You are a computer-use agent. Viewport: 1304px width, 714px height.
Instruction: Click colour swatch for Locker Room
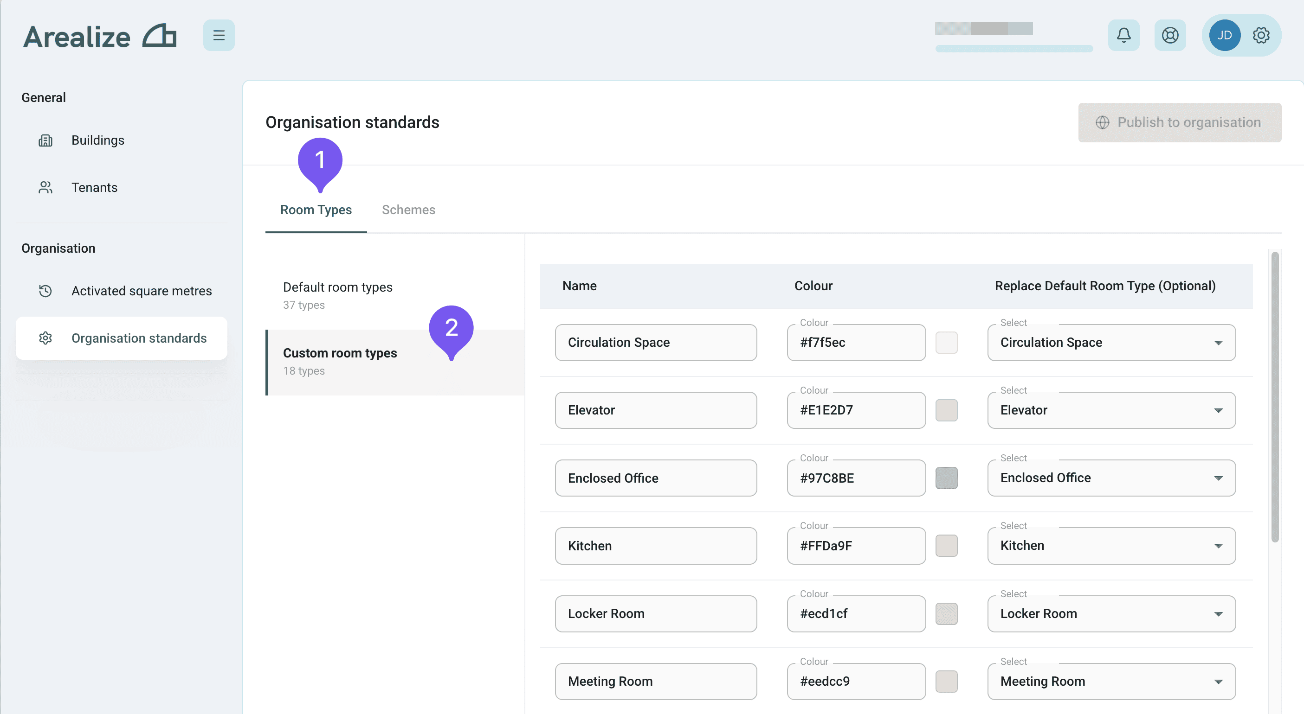click(x=946, y=613)
